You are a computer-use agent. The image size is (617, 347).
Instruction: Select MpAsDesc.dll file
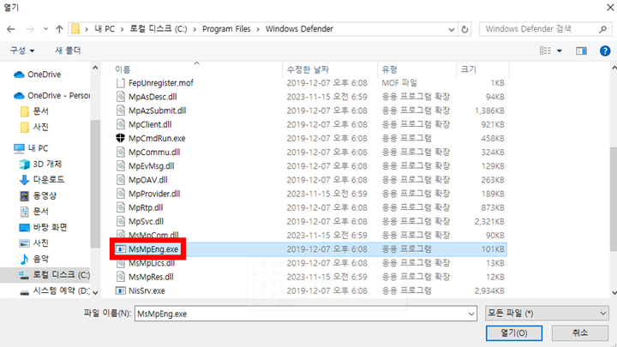click(x=153, y=97)
